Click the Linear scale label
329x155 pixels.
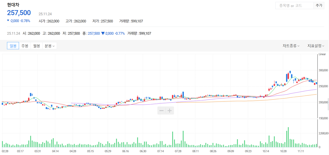tap(322, 54)
